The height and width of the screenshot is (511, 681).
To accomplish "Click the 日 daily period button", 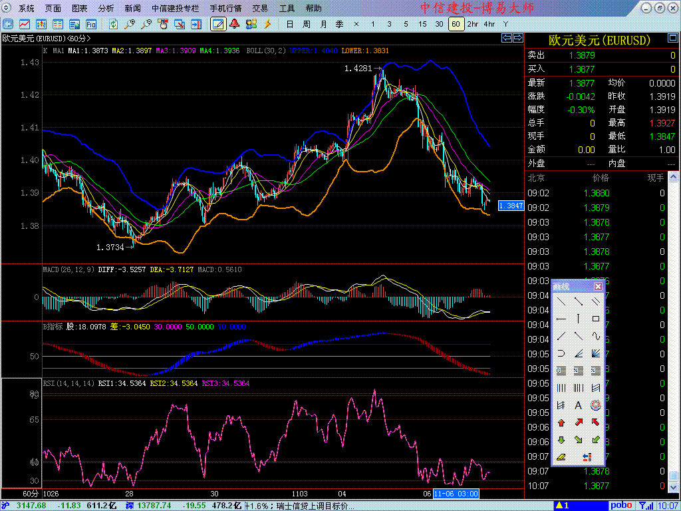I will point(289,24).
